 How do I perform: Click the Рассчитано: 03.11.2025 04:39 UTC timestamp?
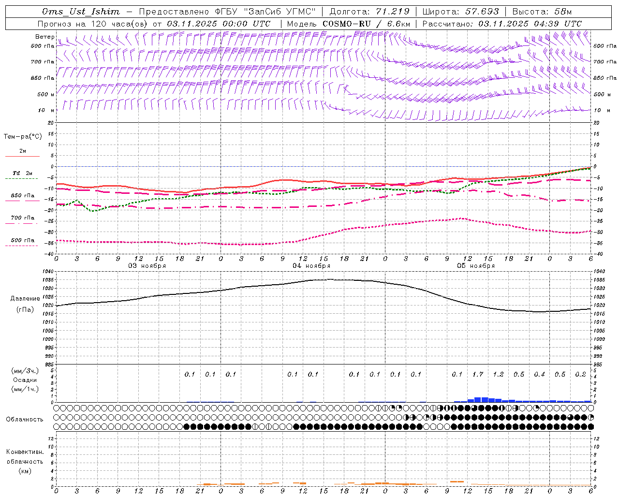pyautogui.click(x=502, y=24)
